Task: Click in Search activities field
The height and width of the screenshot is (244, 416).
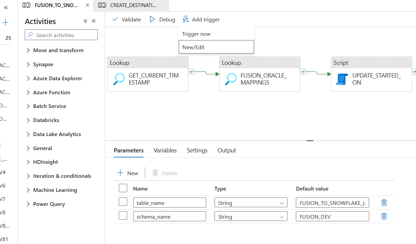Action: pyautogui.click(x=61, y=35)
